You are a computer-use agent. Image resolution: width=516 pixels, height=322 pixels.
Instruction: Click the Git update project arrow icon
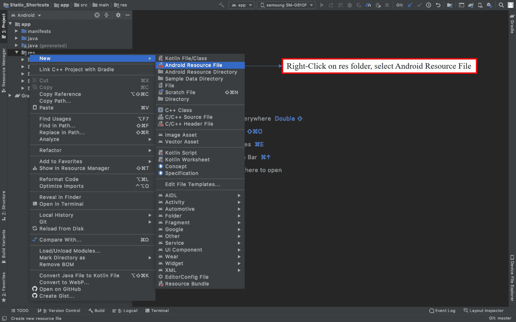pyautogui.click(x=410, y=5)
